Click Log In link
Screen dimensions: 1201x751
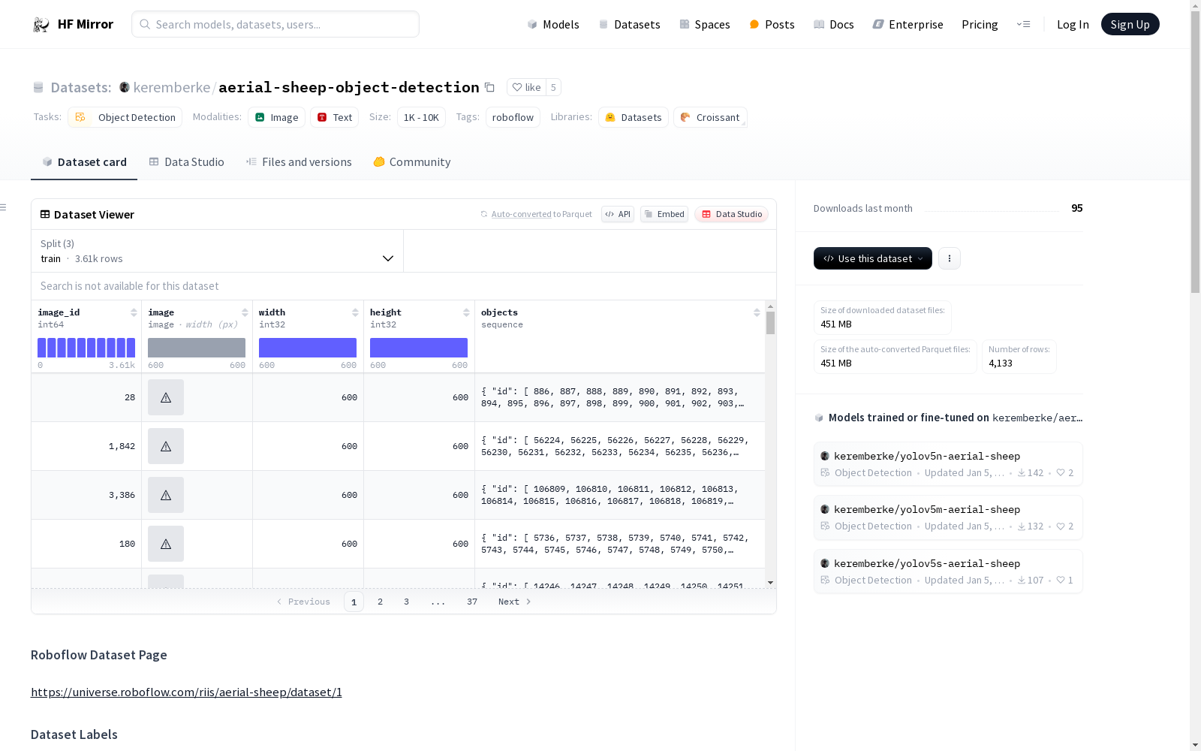point(1073,25)
